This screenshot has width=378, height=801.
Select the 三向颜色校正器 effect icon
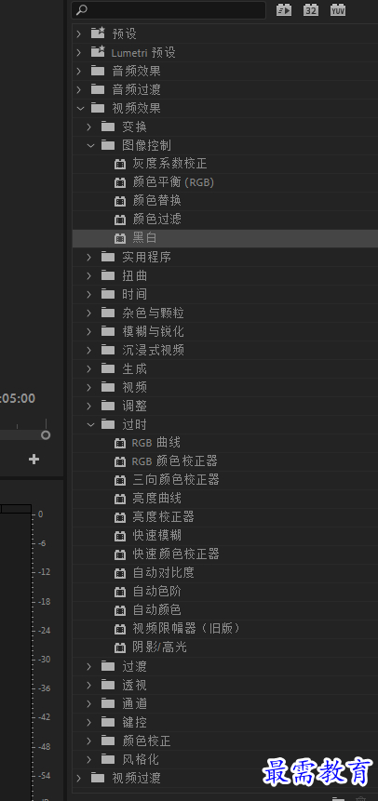tap(120, 480)
